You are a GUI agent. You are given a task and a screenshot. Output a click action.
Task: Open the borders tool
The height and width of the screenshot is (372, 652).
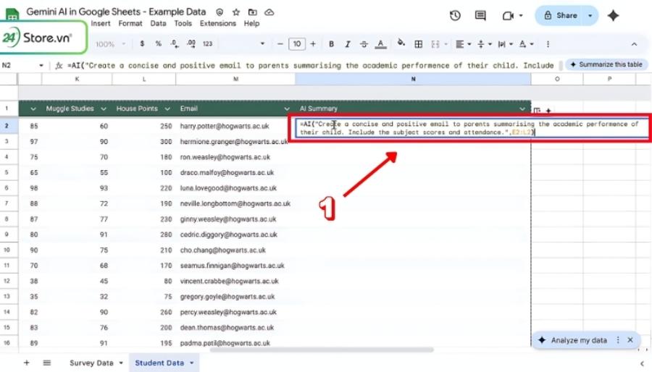[x=418, y=44]
